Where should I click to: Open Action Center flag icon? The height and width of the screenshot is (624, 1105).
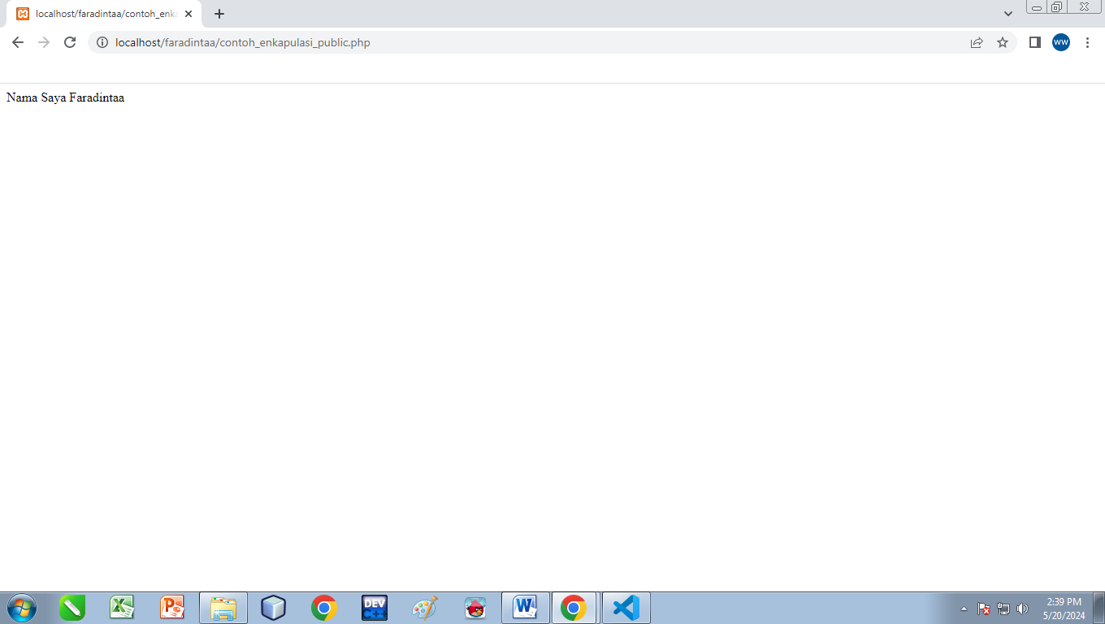(x=984, y=609)
